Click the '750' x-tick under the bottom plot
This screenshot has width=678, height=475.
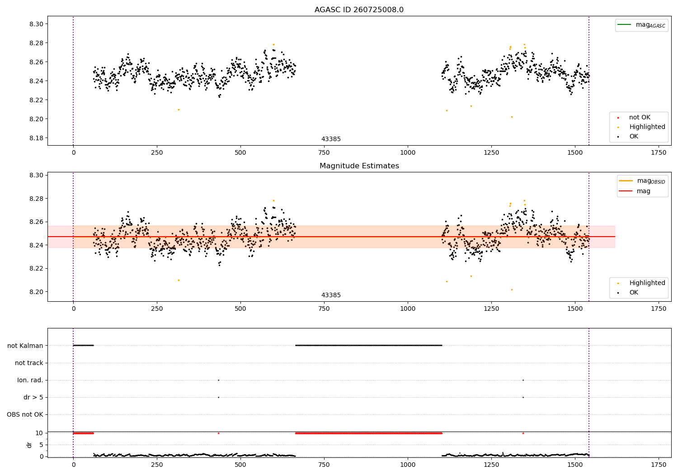pyautogui.click(x=324, y=465)
